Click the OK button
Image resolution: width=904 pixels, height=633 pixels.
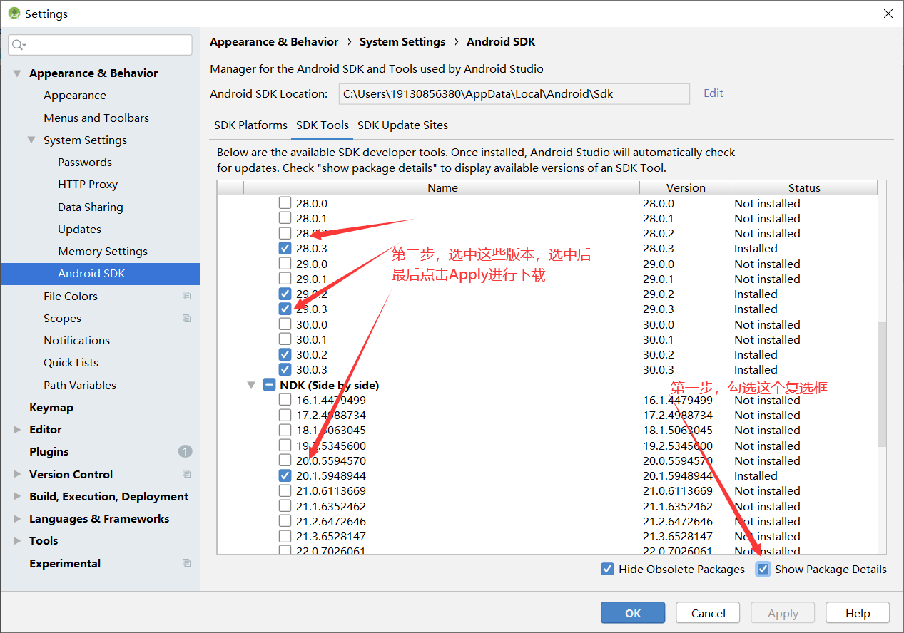(633, 613)
